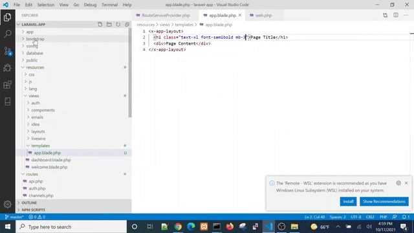The height and width of the screenshot is (233, 414).
Task: Expand the public folder
Action: coord(74,60)
